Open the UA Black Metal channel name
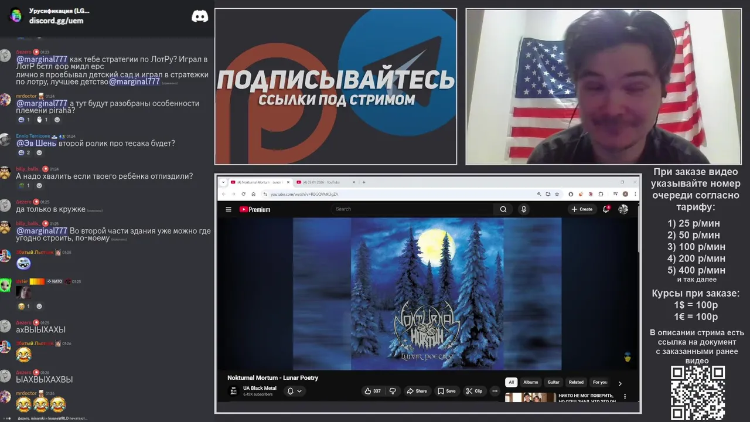The height and width of the screenshot is (422, 750). pos(260,388)
